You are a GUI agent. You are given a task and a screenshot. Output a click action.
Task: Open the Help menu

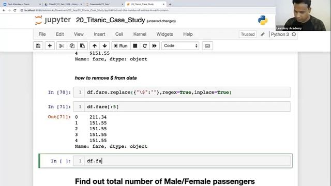(x=188, y=34)
